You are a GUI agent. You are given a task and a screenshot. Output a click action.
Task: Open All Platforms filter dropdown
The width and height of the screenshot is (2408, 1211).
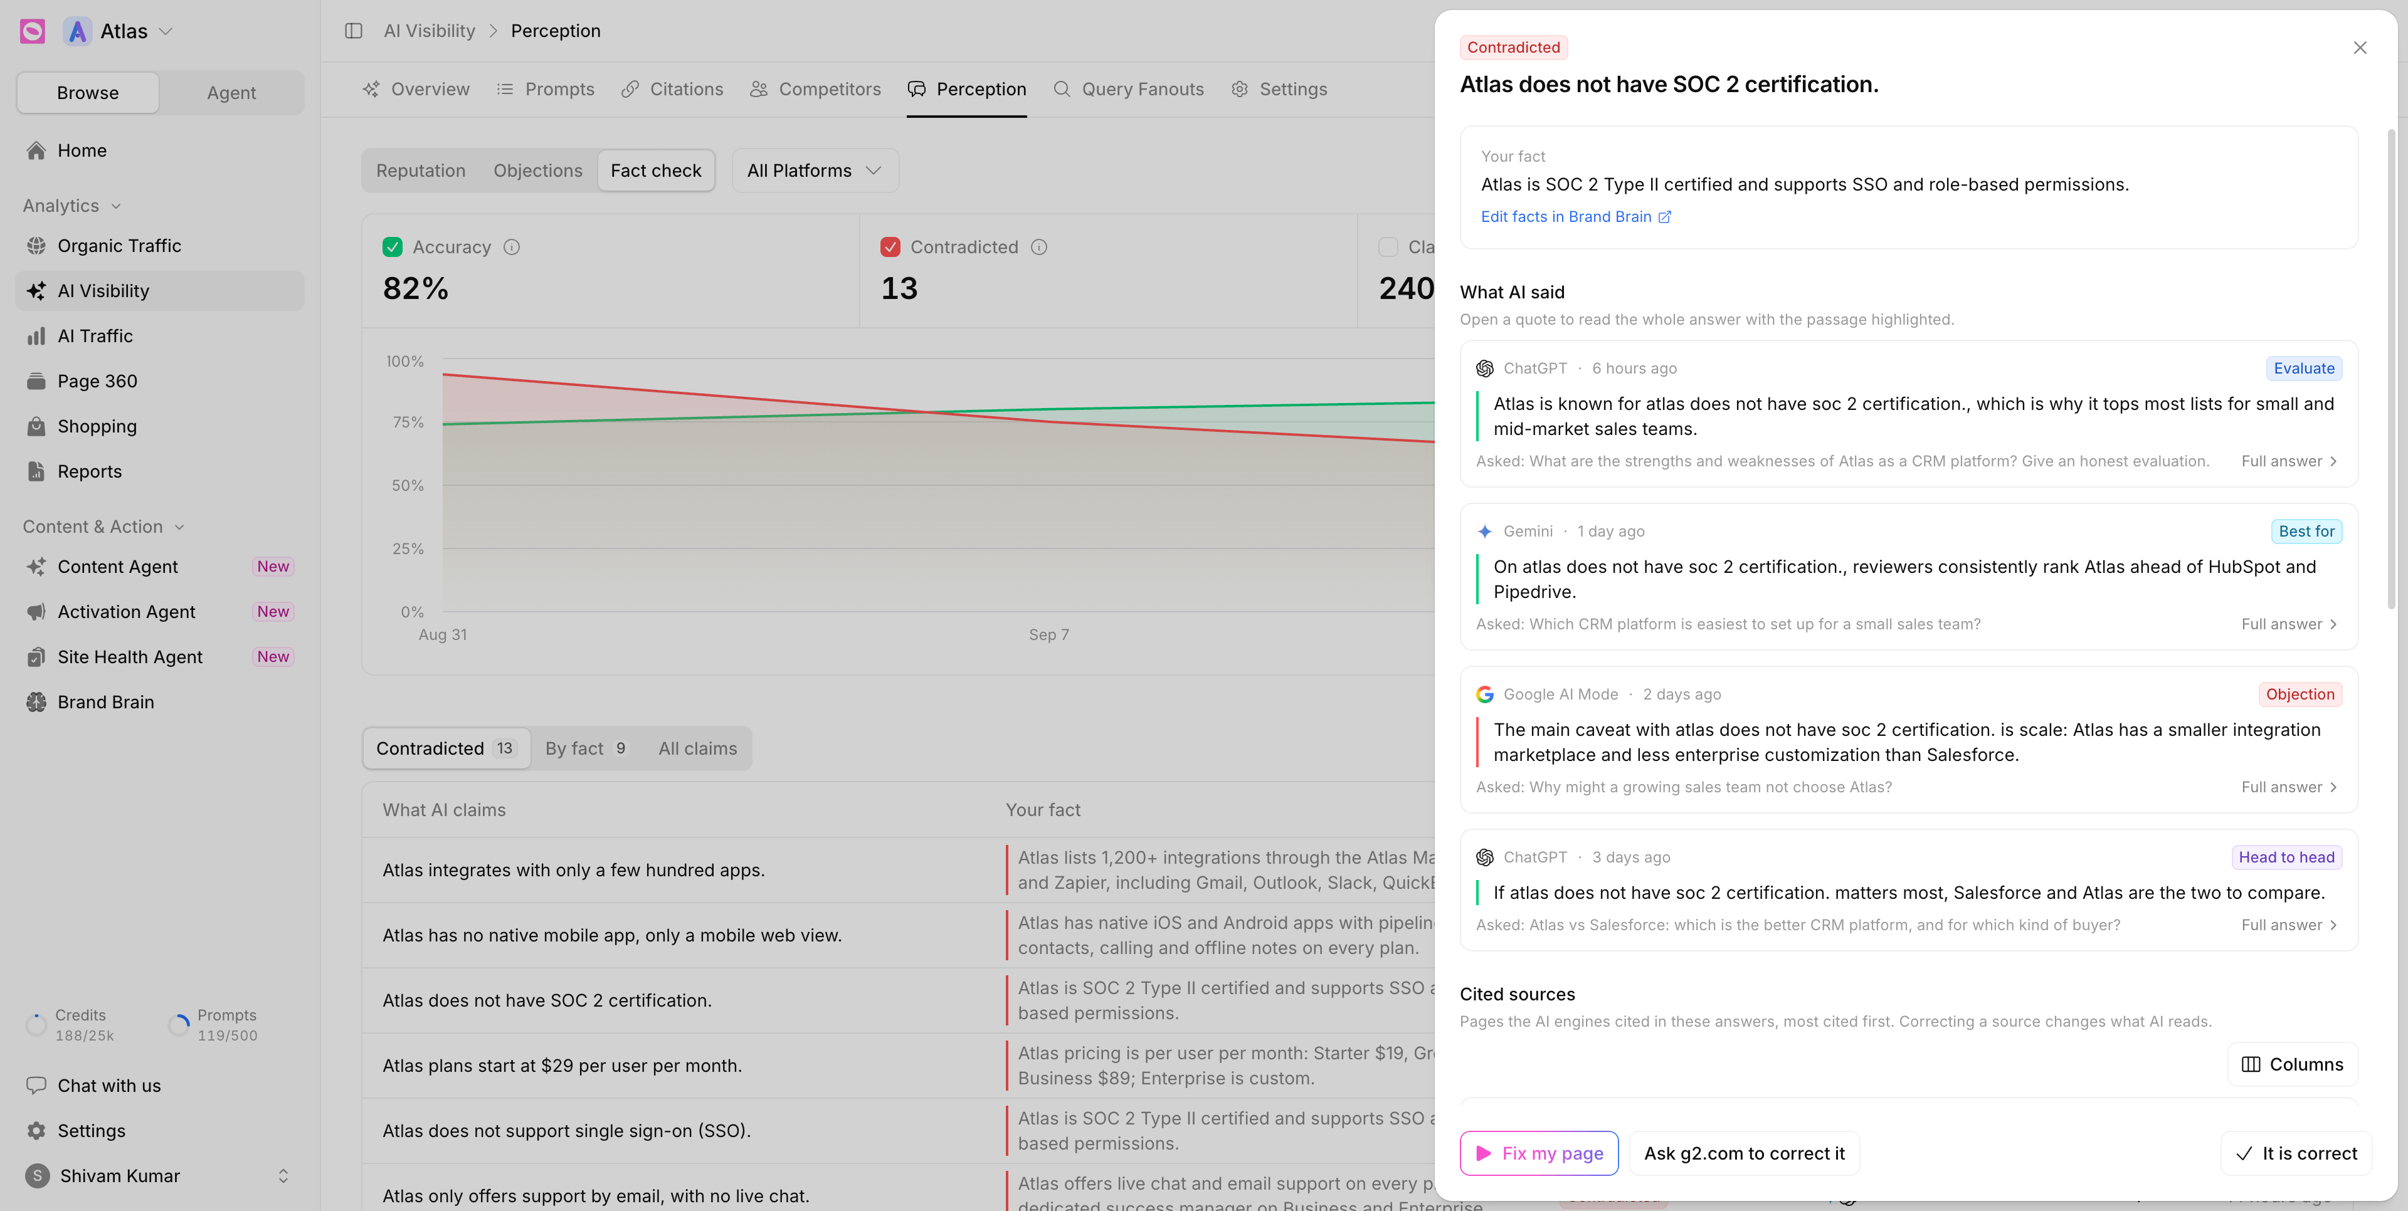(814, 170)
